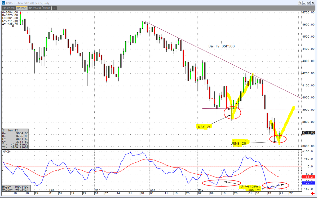Click the 4000.00 price axis label
Viewport: 318px width, 199px height.
[x=309, y=98]
